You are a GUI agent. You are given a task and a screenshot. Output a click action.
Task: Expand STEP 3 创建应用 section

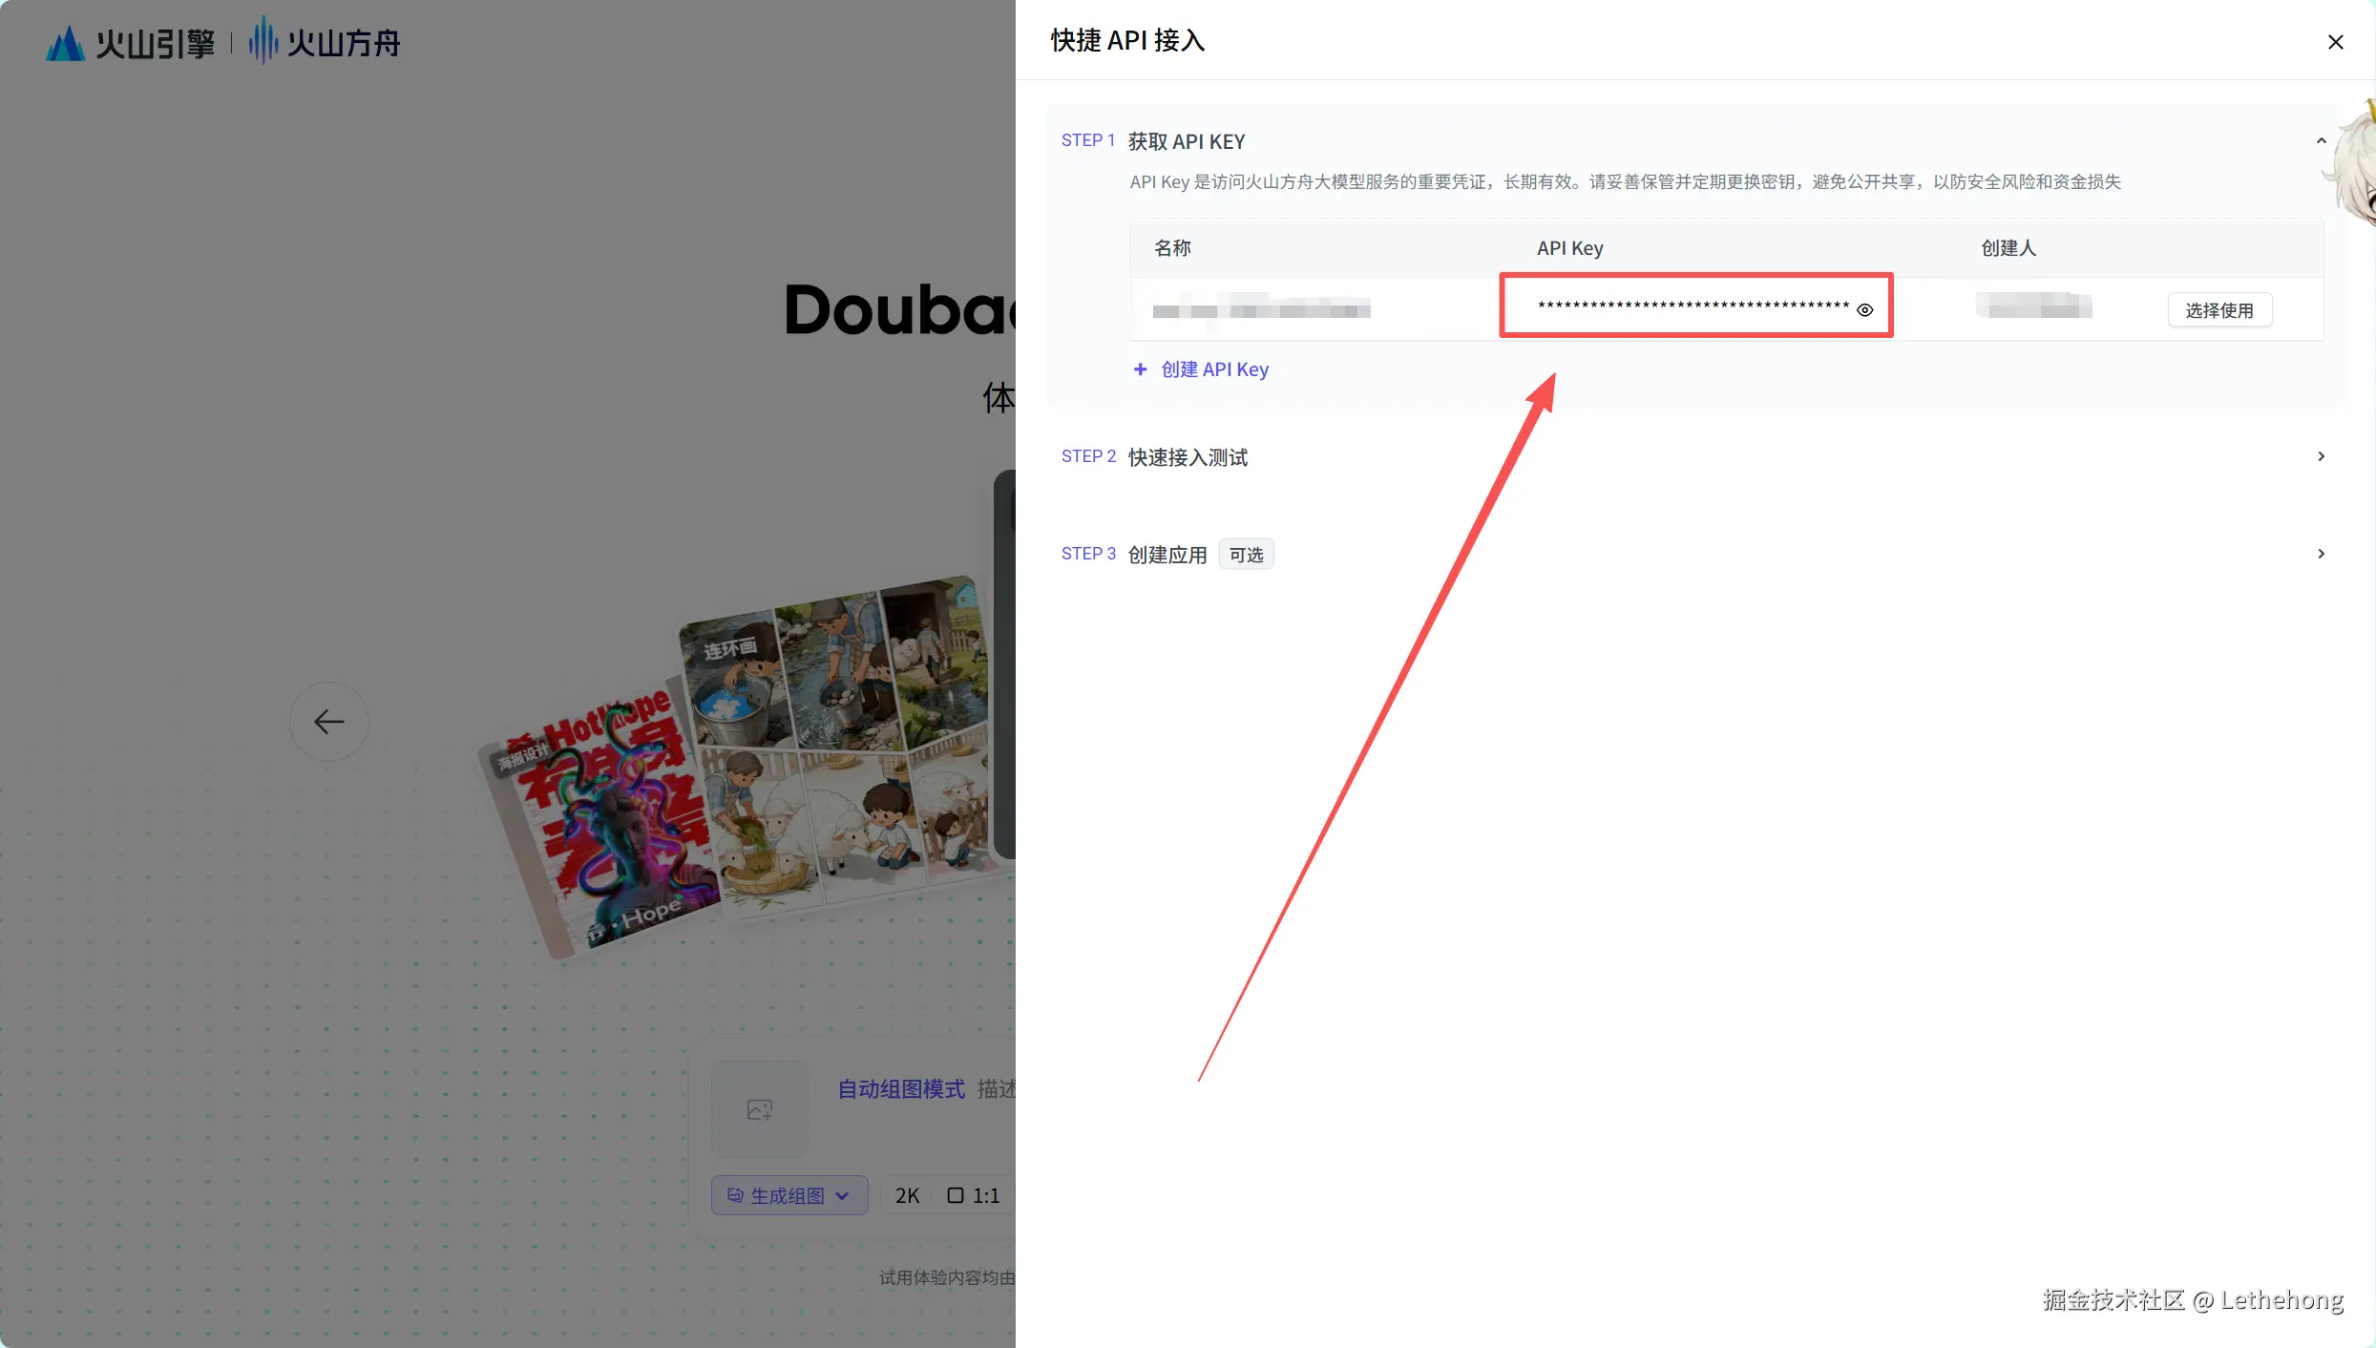(x=2321, y=554)
